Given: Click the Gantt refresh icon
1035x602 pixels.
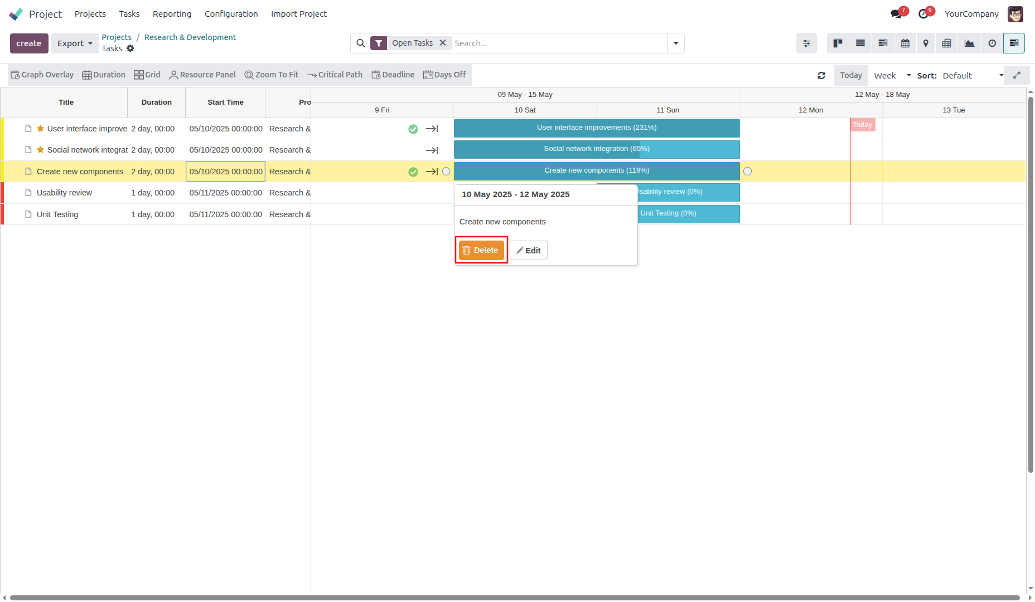Looking at the screenshot, I should point(821,76).
